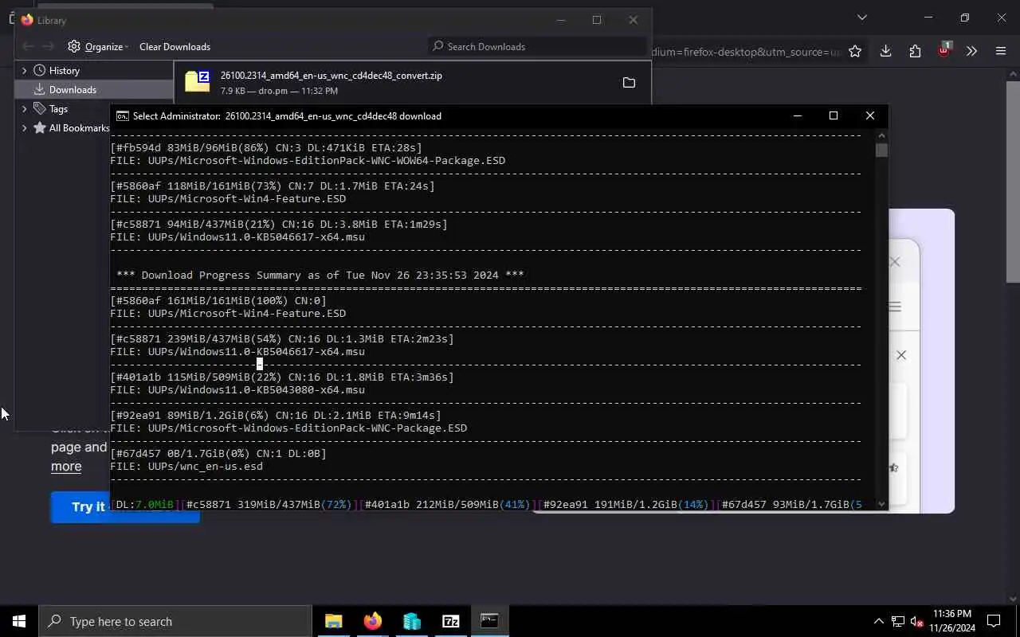Click the console bottom status progress line
This screenshot has height=637, width=1020.
[486, 504]
